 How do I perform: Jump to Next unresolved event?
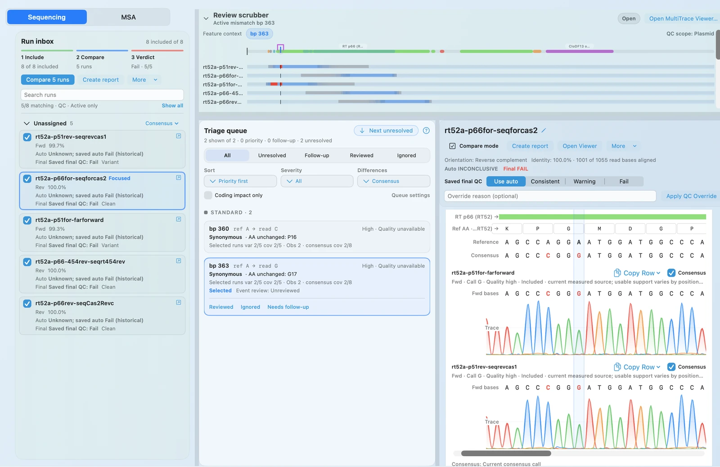point(386,130)
